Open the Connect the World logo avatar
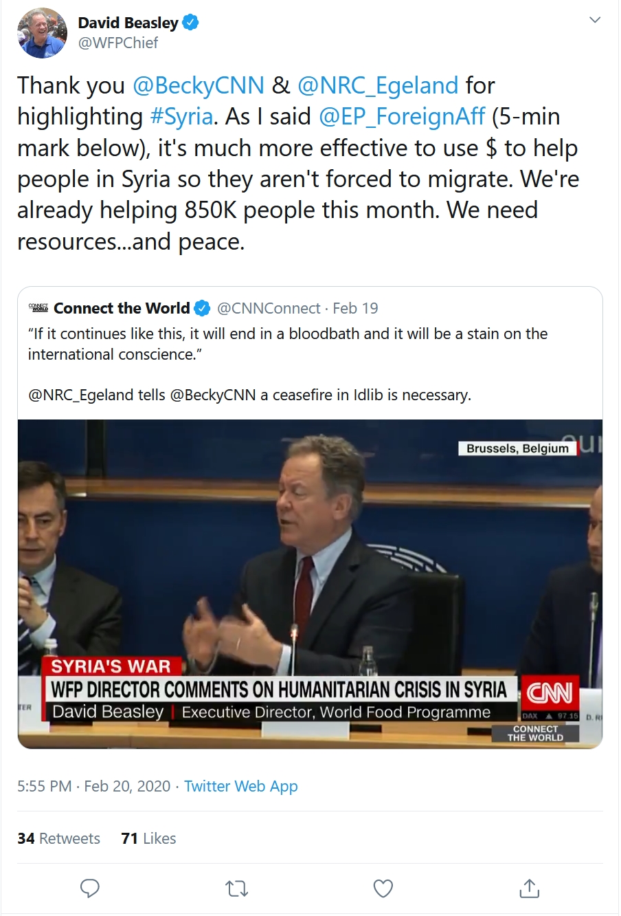The height and width of the screenshot is (916, 621). (x=38, y=308)
